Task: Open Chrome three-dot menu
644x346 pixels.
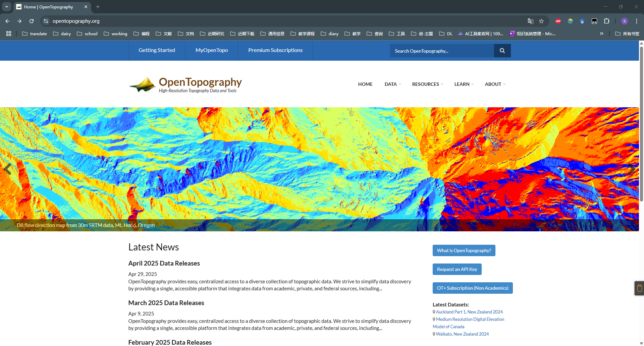Action: click(636, 21)
